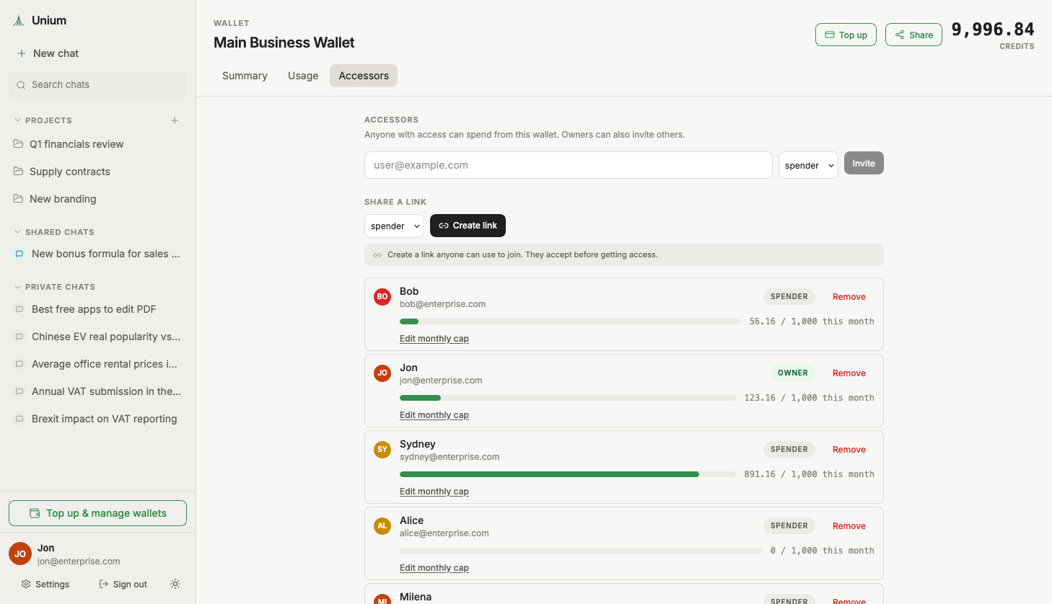Click New branding folder icon
Image resolution: width=1052 pixels, height=604 pixels.
click(19, 199)
